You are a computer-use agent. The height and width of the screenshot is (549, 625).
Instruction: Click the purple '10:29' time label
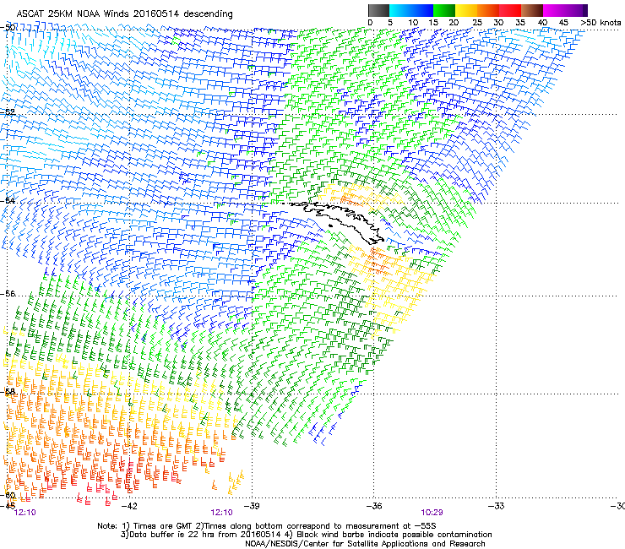[432, 513]
